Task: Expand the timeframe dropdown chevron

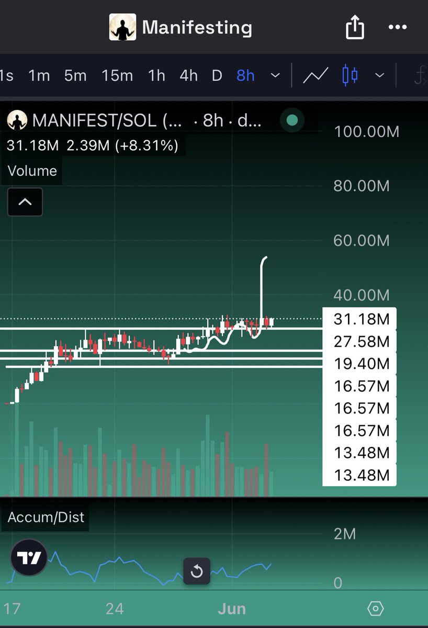Action: click(275, 76)
